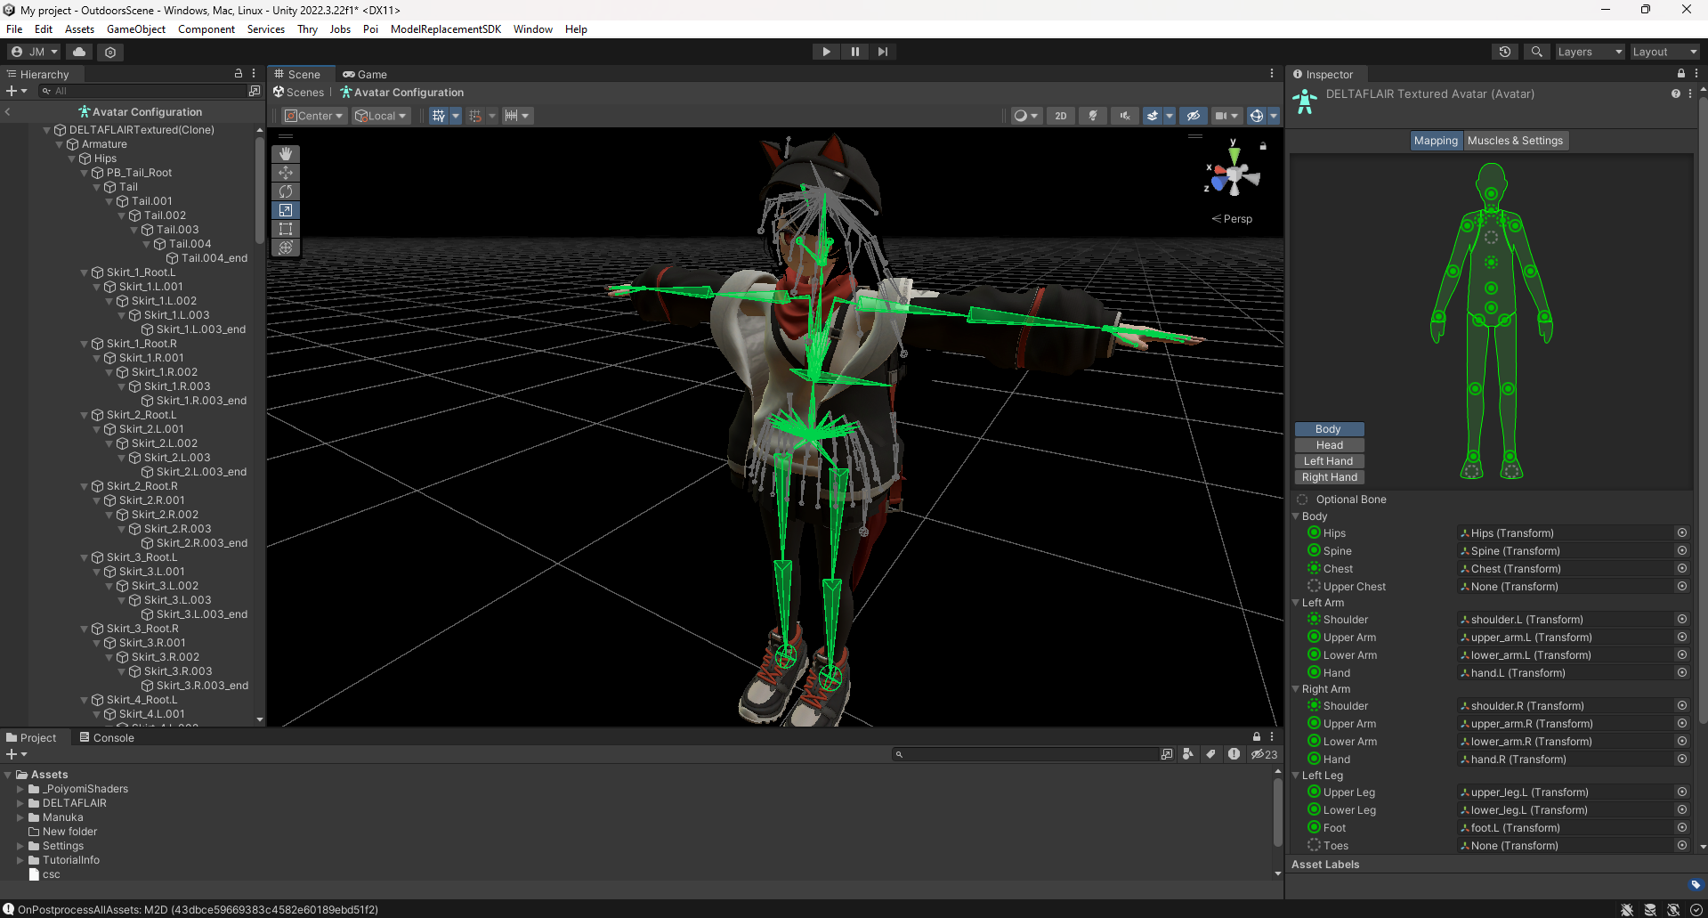Select the Hand view tool
The width and height of the screenshot is (1708, 918).
coord(286,154)
